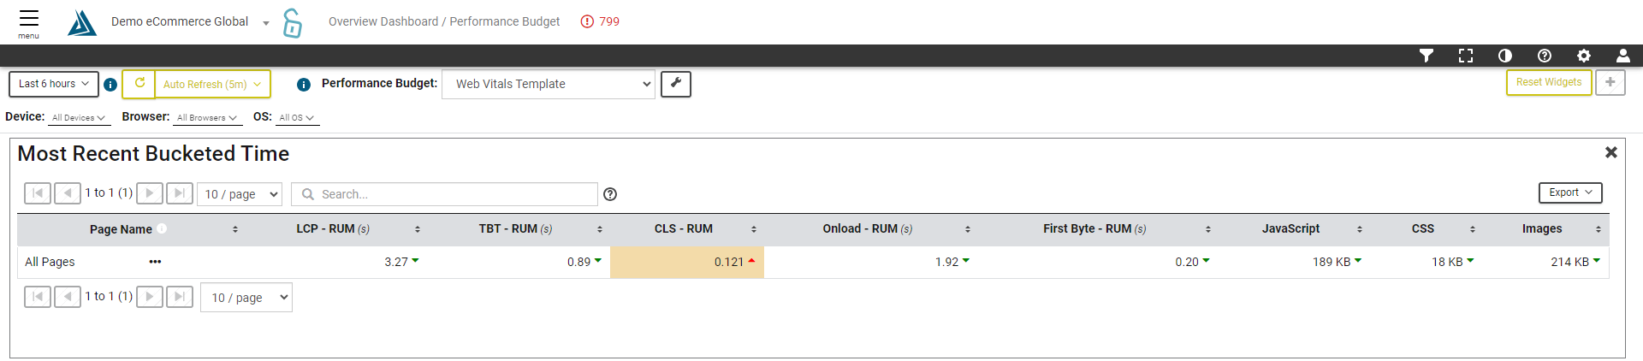Screen dimensions: 1643x361
Task: Click the filter funnel icon
Action: tap(1426, 56)
